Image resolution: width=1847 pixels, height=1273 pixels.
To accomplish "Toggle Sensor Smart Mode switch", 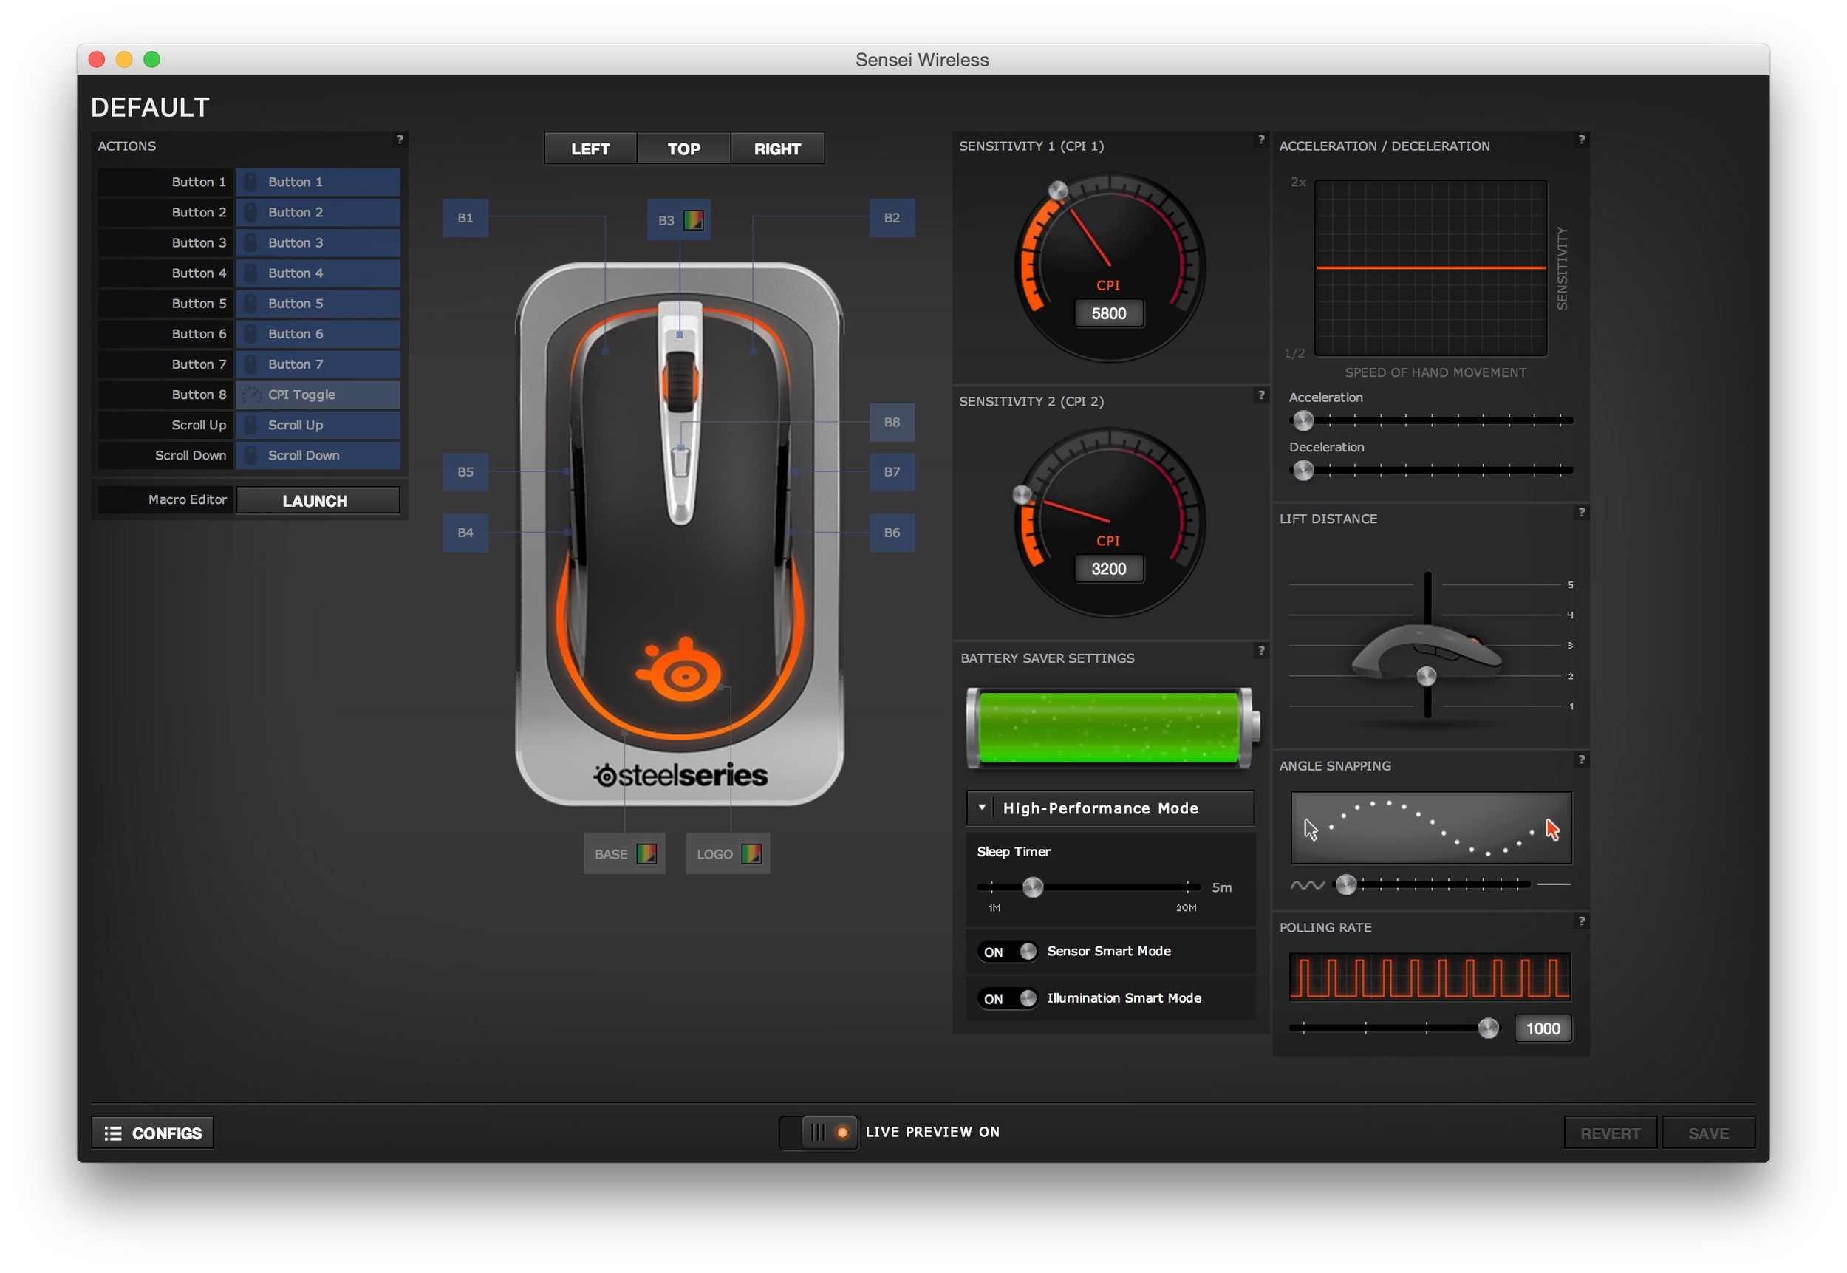I will [x=1007, y=952].
